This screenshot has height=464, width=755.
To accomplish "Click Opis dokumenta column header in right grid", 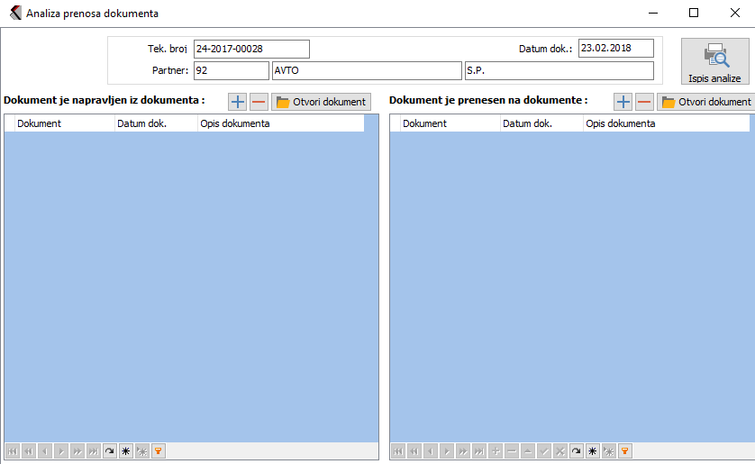I will coord(665,123).
